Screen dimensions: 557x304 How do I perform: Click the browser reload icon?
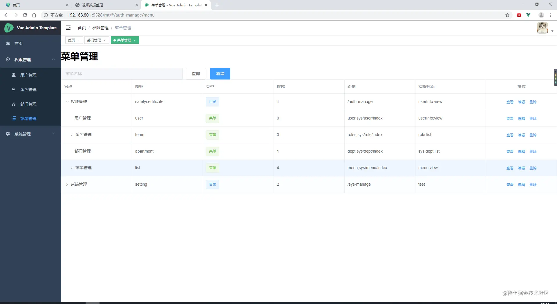pyautogui.click(x=25, y=15)
